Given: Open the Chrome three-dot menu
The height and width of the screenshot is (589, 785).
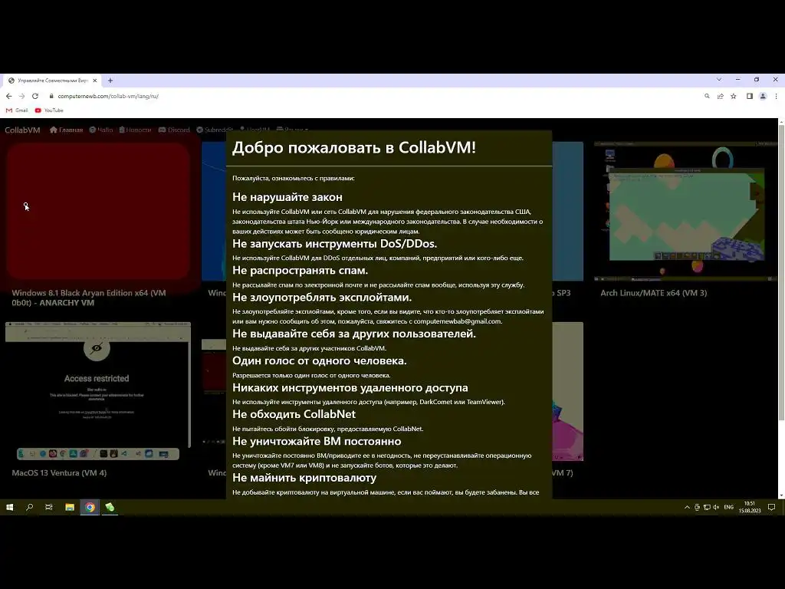Looking at the screenshot, I should coord(776,96).
